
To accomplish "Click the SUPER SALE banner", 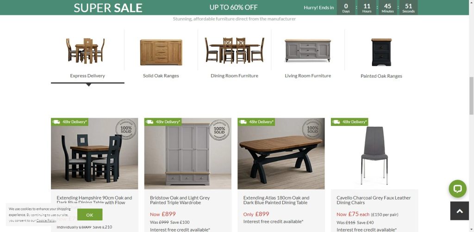I will pos(108,7).
